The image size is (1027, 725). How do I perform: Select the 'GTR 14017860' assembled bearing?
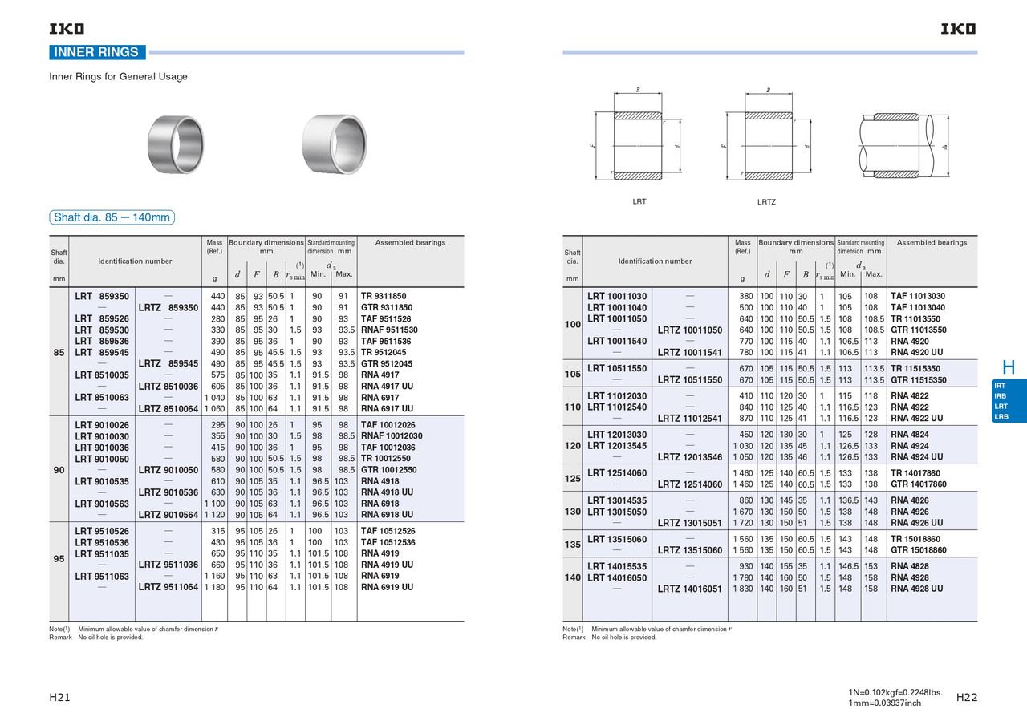(x=919, y=484)
